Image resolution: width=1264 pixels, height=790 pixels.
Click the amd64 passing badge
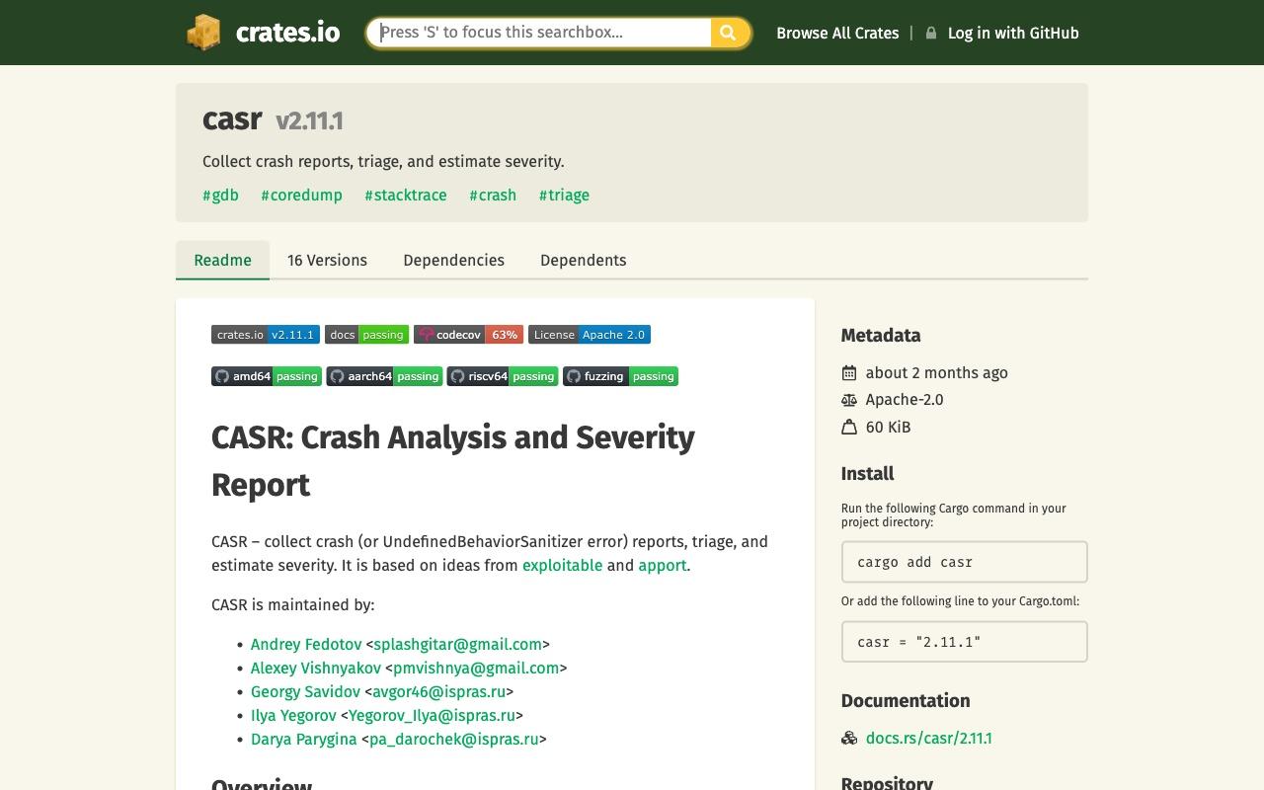pyautogui.click(x=266, y=376)
